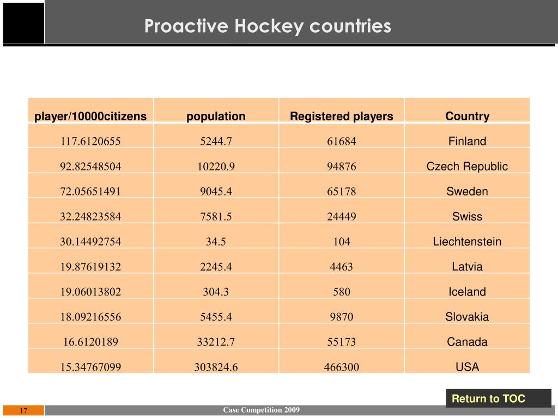Select the population column header

click(216, 116)
